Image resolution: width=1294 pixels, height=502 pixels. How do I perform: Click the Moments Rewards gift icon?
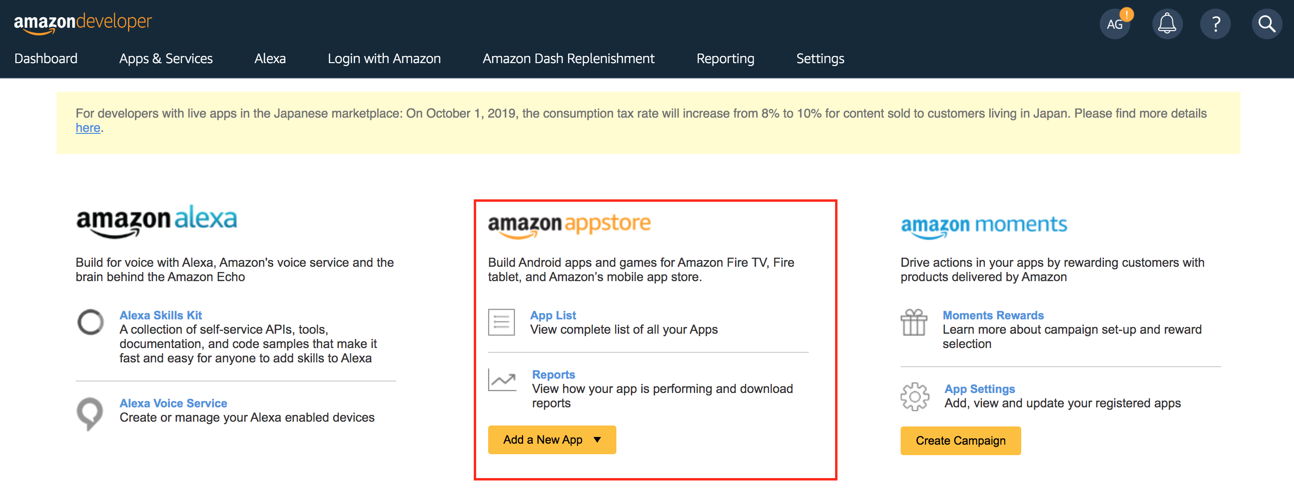914,322
